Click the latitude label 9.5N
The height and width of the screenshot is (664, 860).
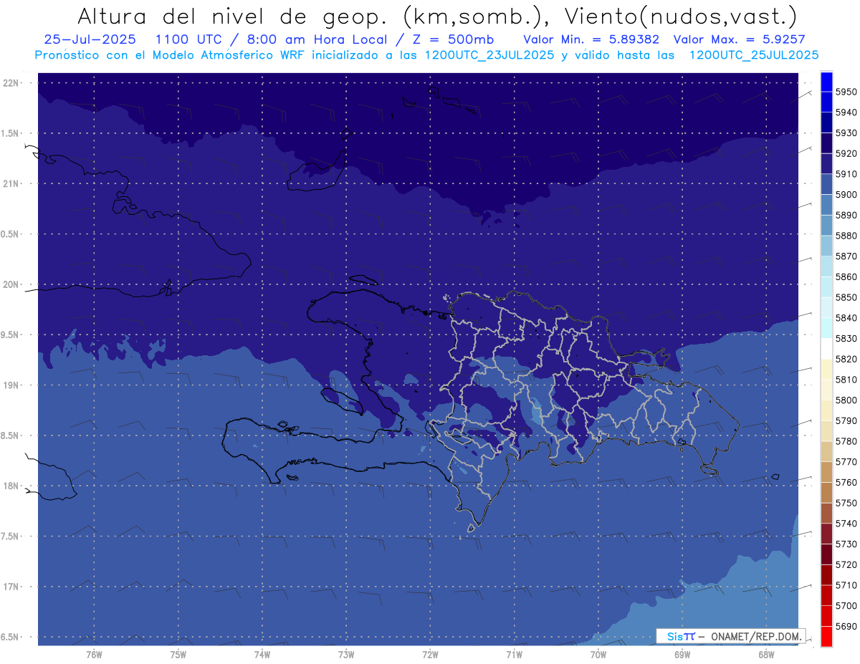click(11, 335)
